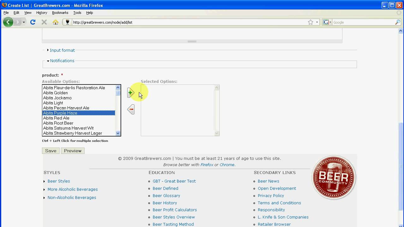
Task: Click the Firefox icon in the title bar
Action: pos(4,5)
